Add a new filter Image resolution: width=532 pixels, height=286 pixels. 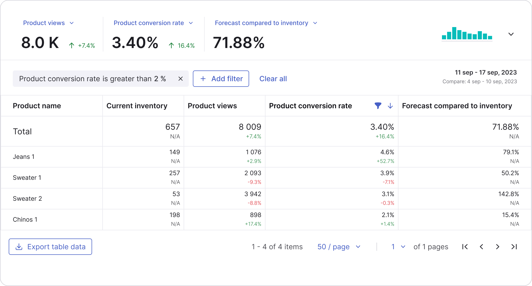point(221,79)
